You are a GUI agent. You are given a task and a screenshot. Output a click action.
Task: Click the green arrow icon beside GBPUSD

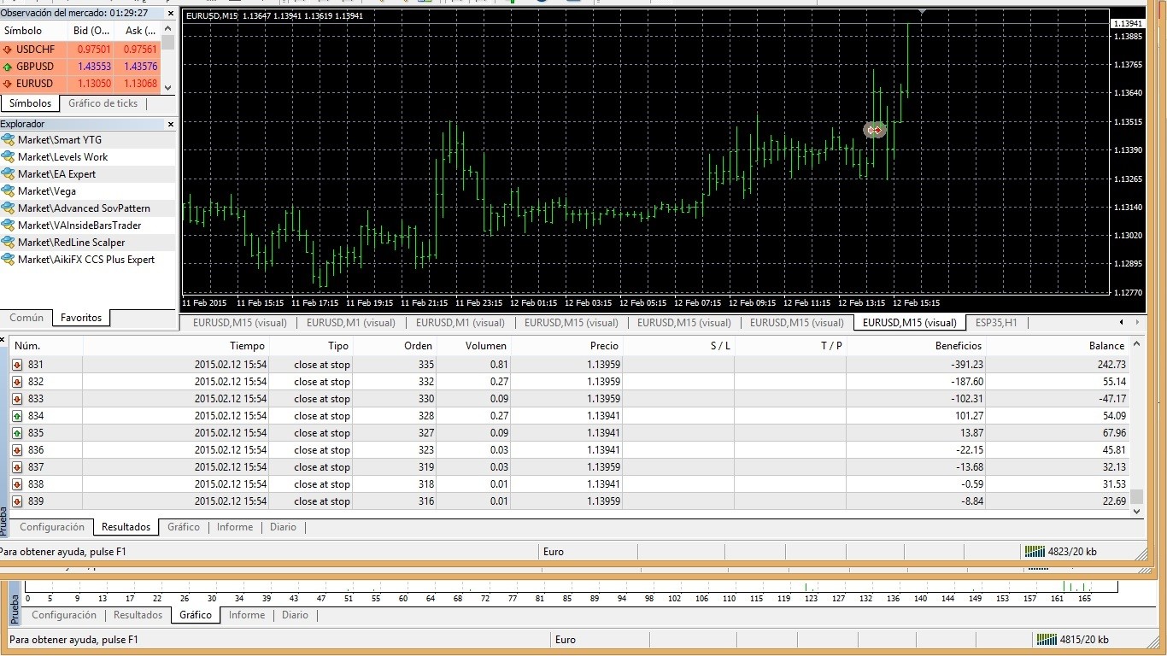pyautogui.click(x=9, y=67)
